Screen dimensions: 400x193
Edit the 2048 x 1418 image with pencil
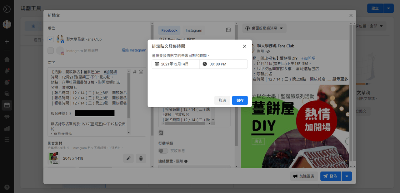[128, 158]
